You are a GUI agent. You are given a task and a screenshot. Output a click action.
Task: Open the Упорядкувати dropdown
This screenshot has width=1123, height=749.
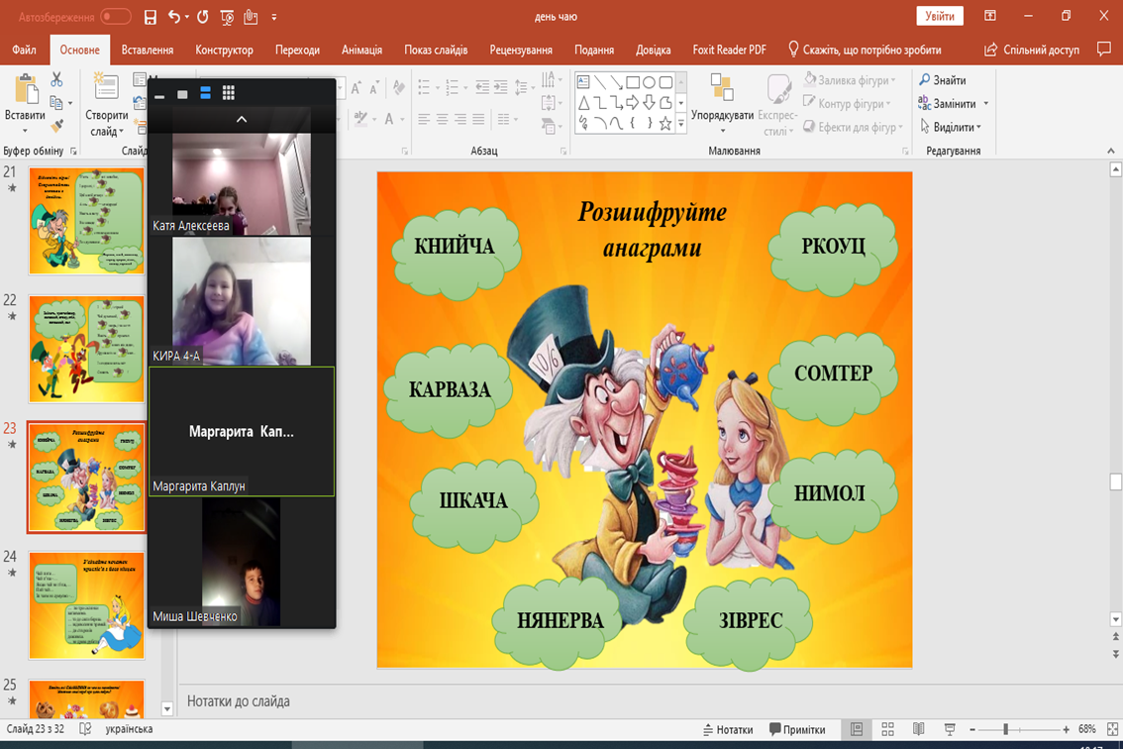click(722, 131)
